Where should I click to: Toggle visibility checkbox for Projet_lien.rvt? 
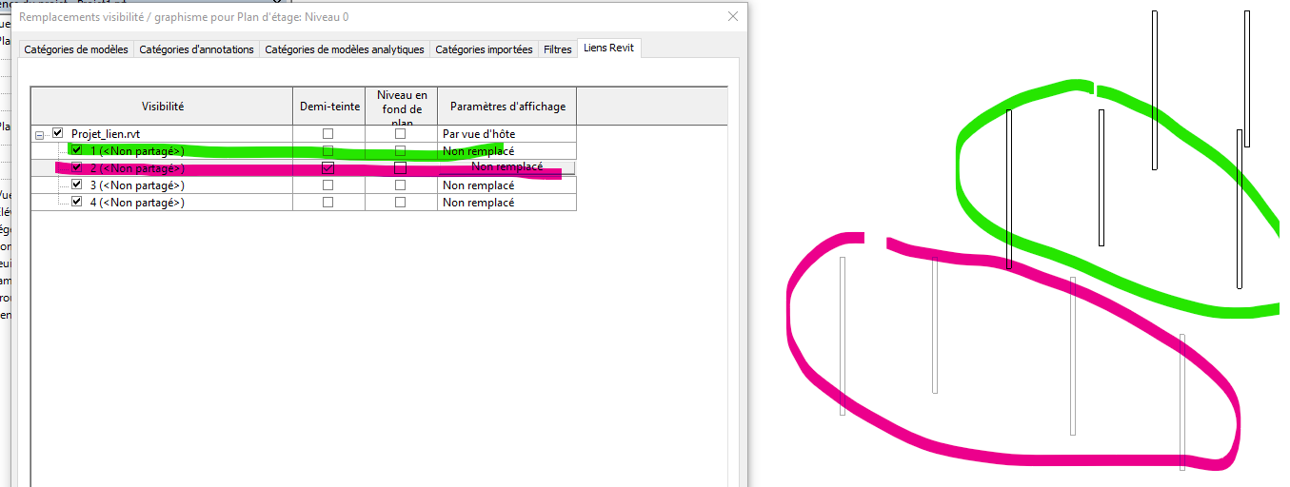58,134
